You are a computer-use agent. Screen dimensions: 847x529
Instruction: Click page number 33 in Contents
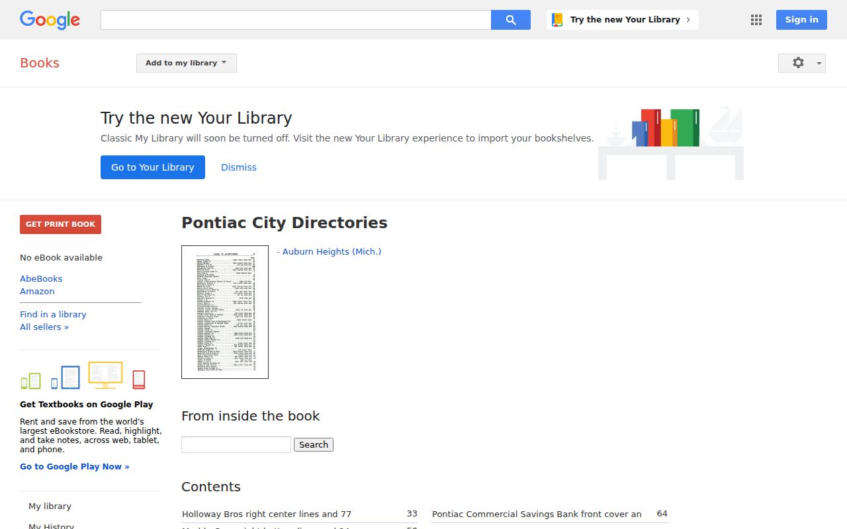(412, 514)
